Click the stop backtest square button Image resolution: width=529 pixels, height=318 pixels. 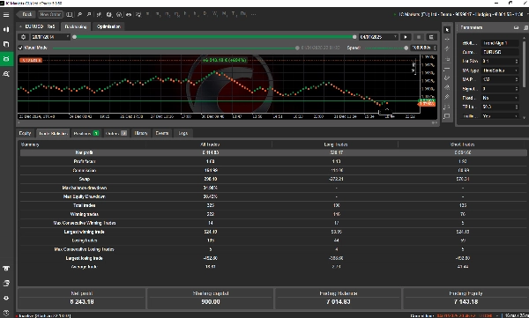pyautogui.click(x=418, y=37)
